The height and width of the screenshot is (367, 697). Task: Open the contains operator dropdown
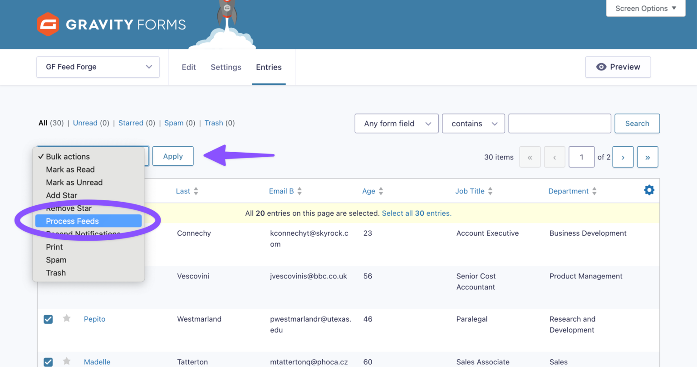[x=473, y=124]
